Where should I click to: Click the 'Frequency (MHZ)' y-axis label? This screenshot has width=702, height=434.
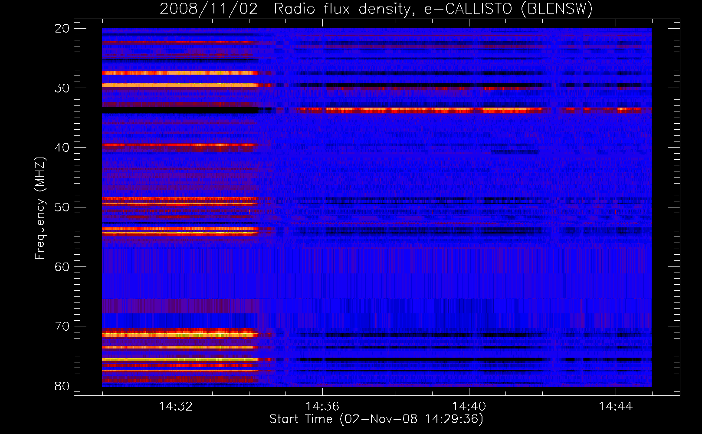[x=40, y=208]
